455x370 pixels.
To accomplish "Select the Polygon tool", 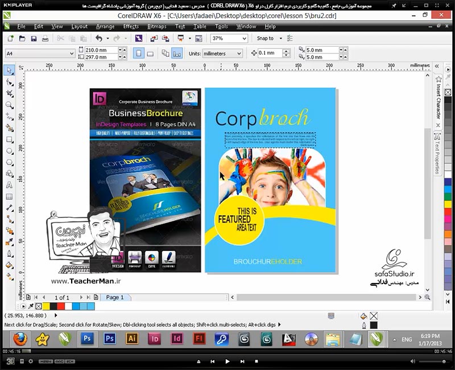I will point(10,162).
